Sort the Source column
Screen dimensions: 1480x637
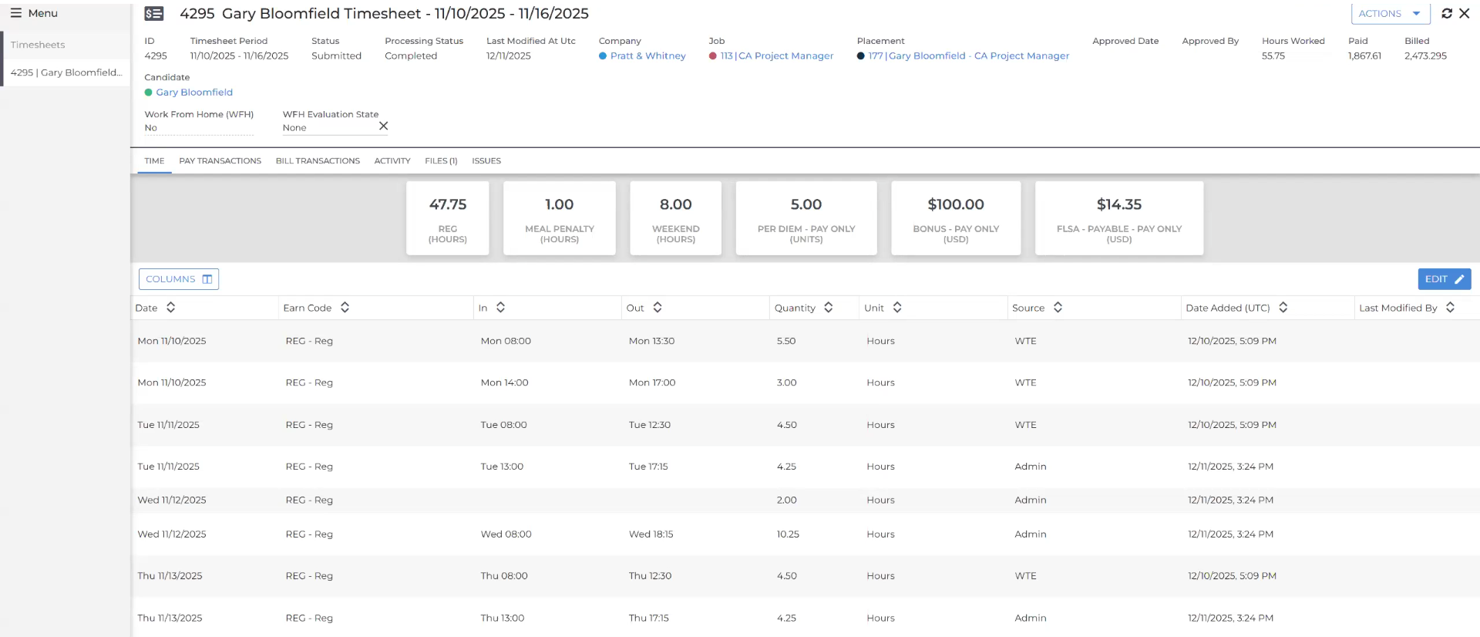[x=1058, y=308]
